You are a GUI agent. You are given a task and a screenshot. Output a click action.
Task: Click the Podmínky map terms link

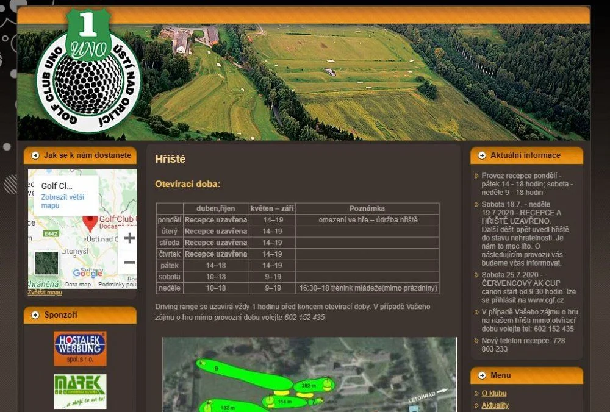pyautogui.click(x=118, y=285)
